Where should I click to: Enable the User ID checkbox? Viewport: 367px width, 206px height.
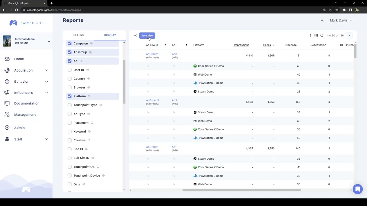click(x=69, y=70)
